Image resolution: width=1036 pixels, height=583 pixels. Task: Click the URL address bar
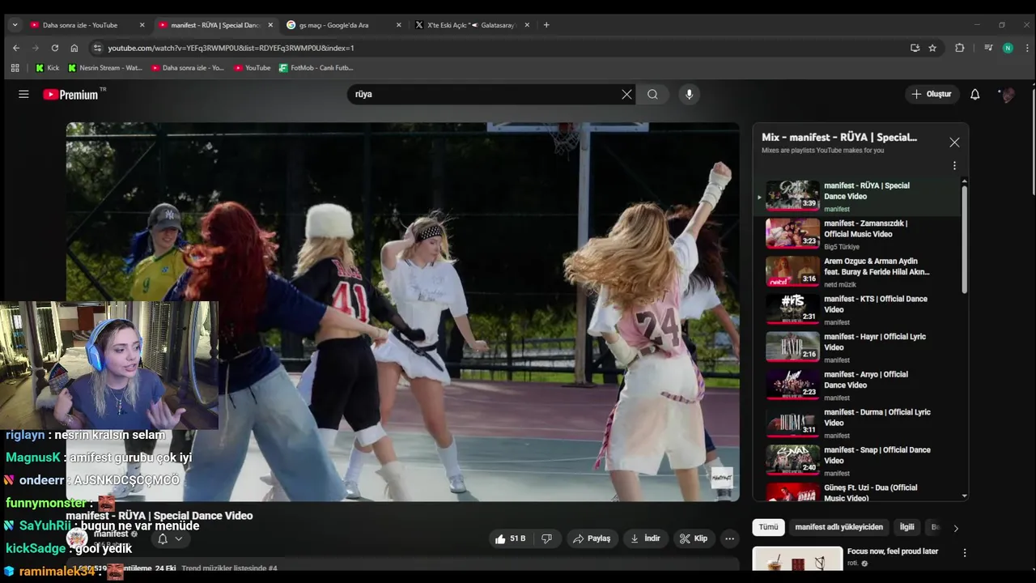tap(502, 48)
